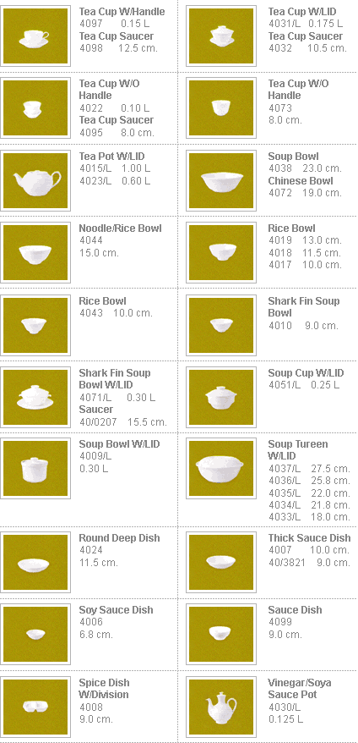
Task: View the Shark Fin Soup Bowl W/LID image
Action: coord(35,397)
